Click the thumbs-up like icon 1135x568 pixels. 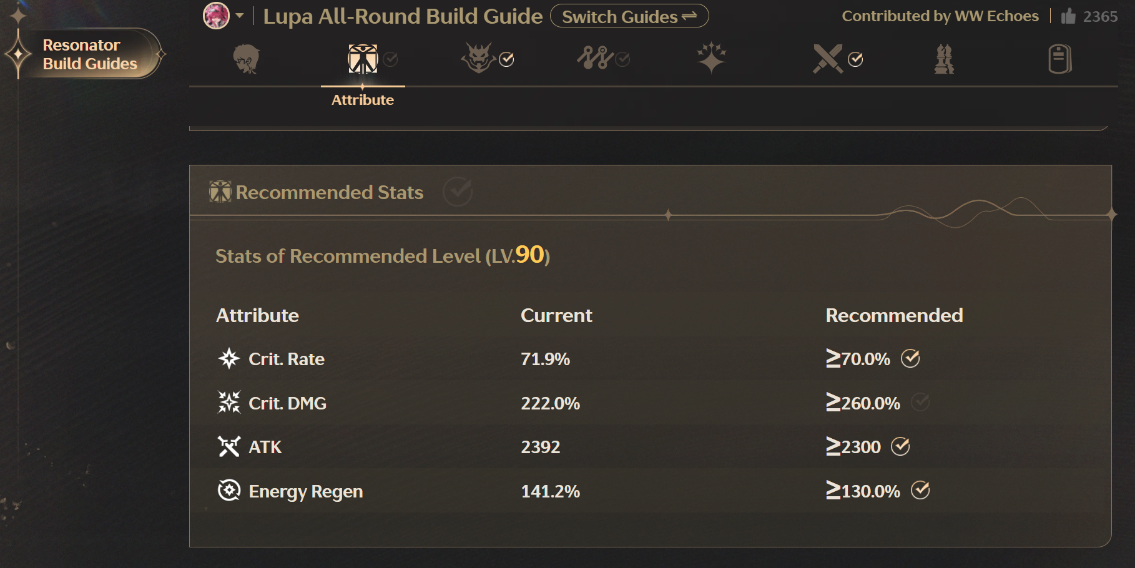tap(1068, 16)
